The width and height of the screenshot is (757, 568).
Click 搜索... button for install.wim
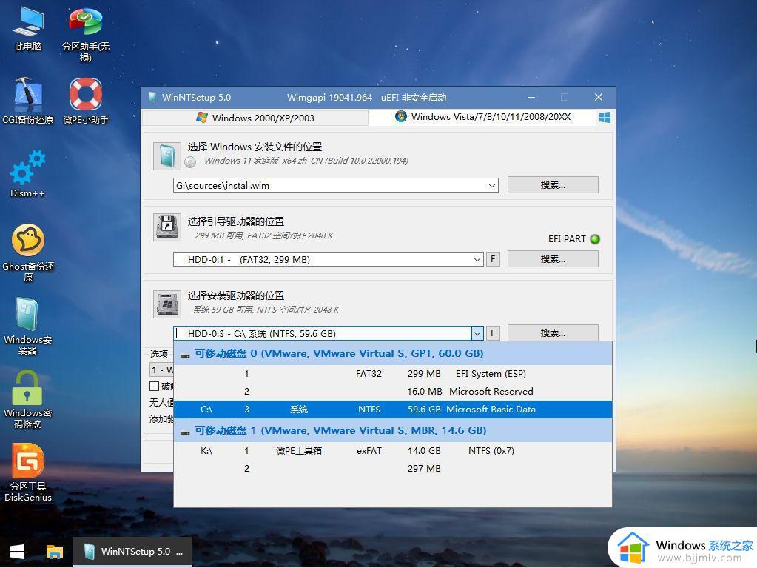point(553,185)
